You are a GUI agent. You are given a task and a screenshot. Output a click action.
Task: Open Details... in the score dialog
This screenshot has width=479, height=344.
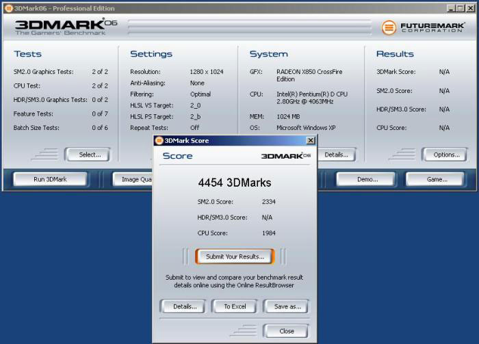(x=183, y=306)
